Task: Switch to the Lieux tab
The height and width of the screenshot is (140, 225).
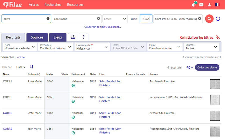Action: (58, 37)
